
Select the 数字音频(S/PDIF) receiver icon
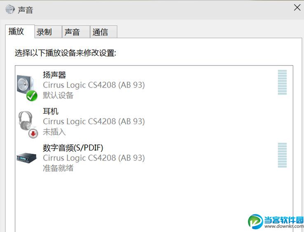(26, 158)
